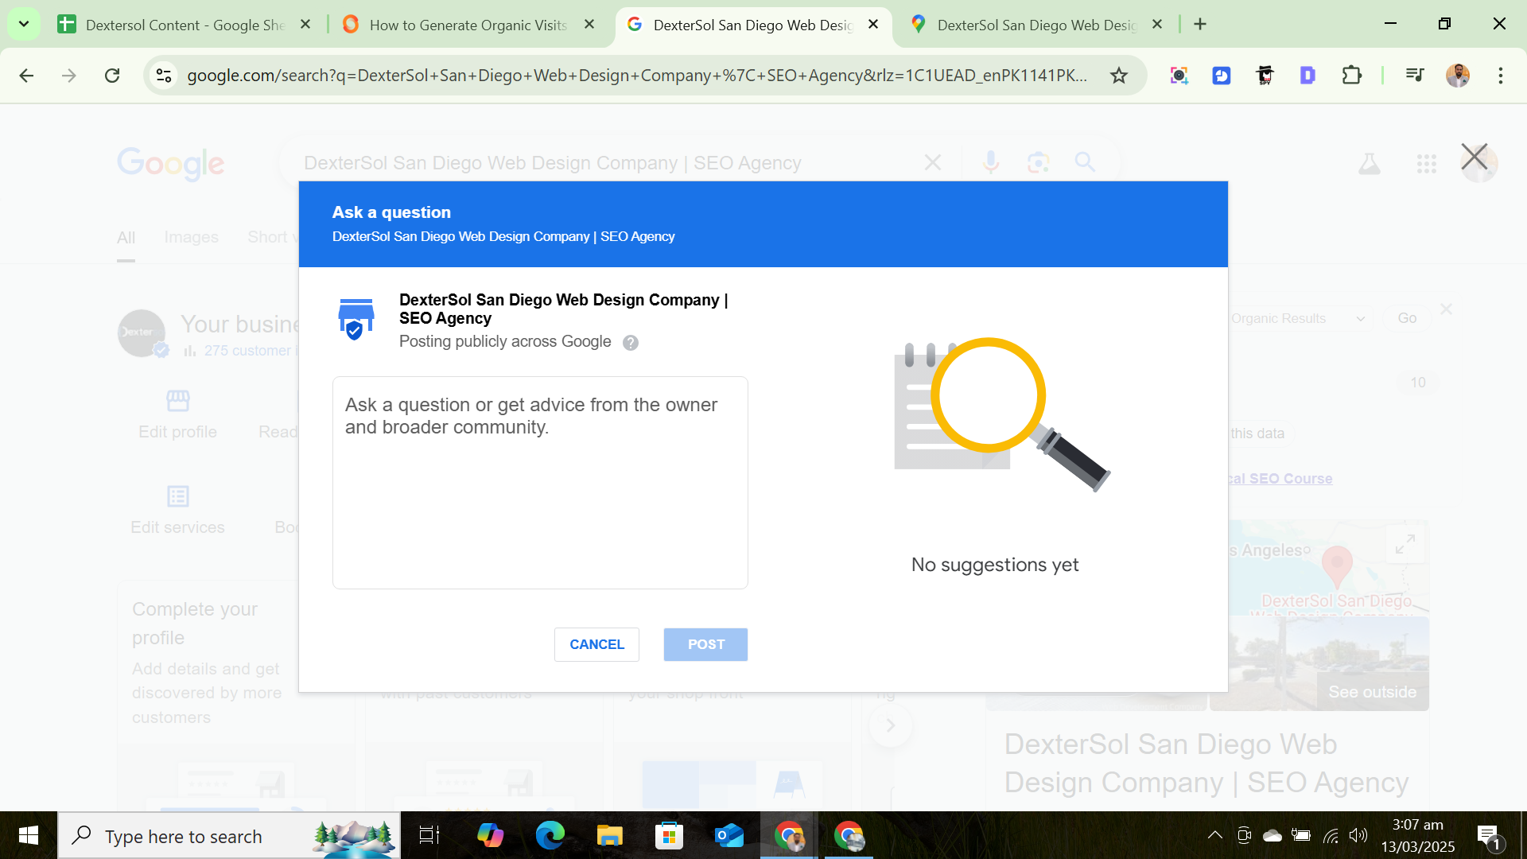Open the tab search dropdown arrow
The image size is (1527, 859).
tap(24, 25)
